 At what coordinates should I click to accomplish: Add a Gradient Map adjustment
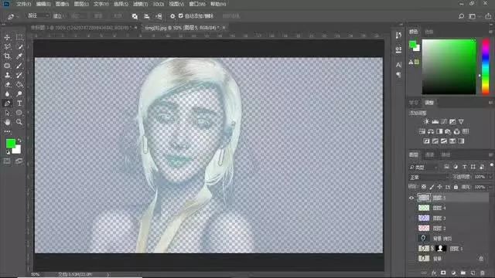[x=461, y=141]
